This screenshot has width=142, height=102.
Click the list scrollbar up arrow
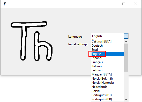pos(126,41)
